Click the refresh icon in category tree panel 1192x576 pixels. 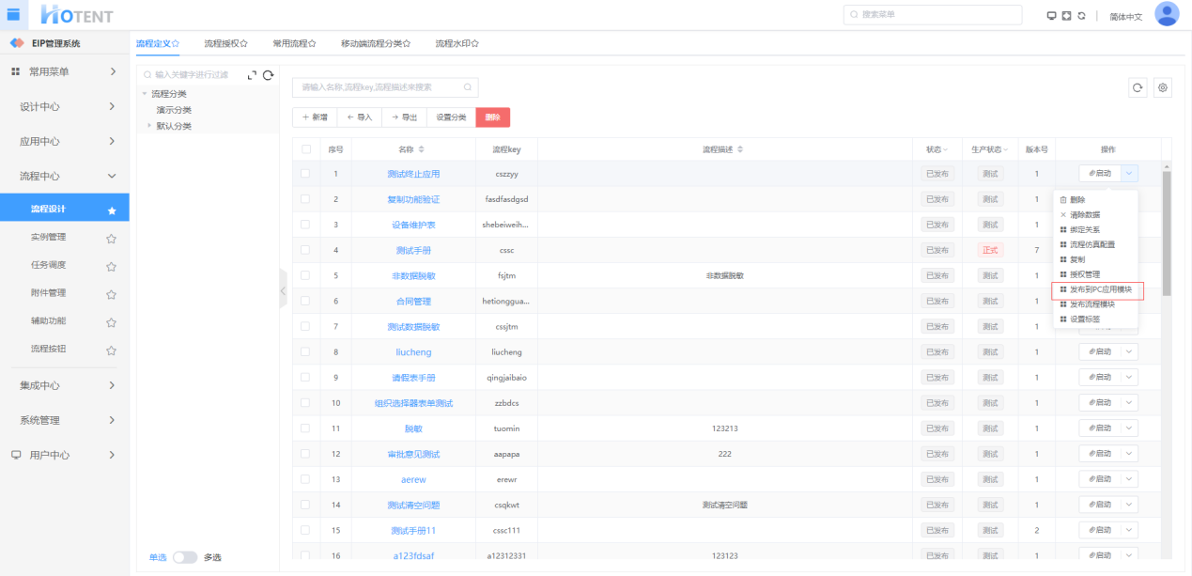(x=268, y=75)
